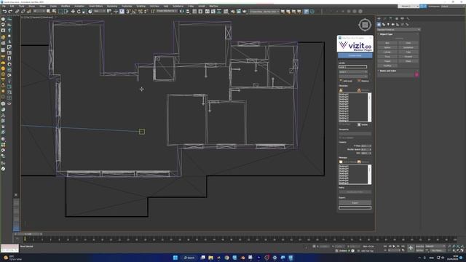466x262 pixels.
Task: Activate the Select and Move tool
Action: 73,12
